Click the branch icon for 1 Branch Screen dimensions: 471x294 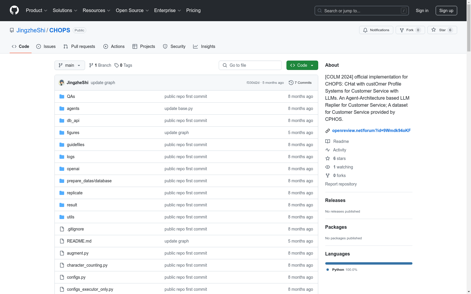click(x=91, y=65)
